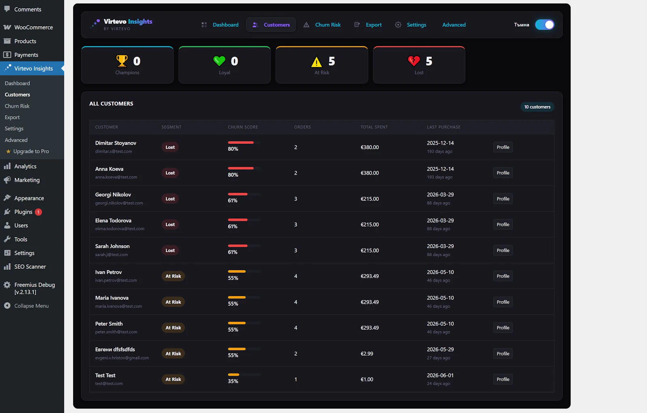The image size is (647, 413).
Task: Click Dimitar Stoyanov's 80% churn score bar
Action: click(x=244, y=142)
